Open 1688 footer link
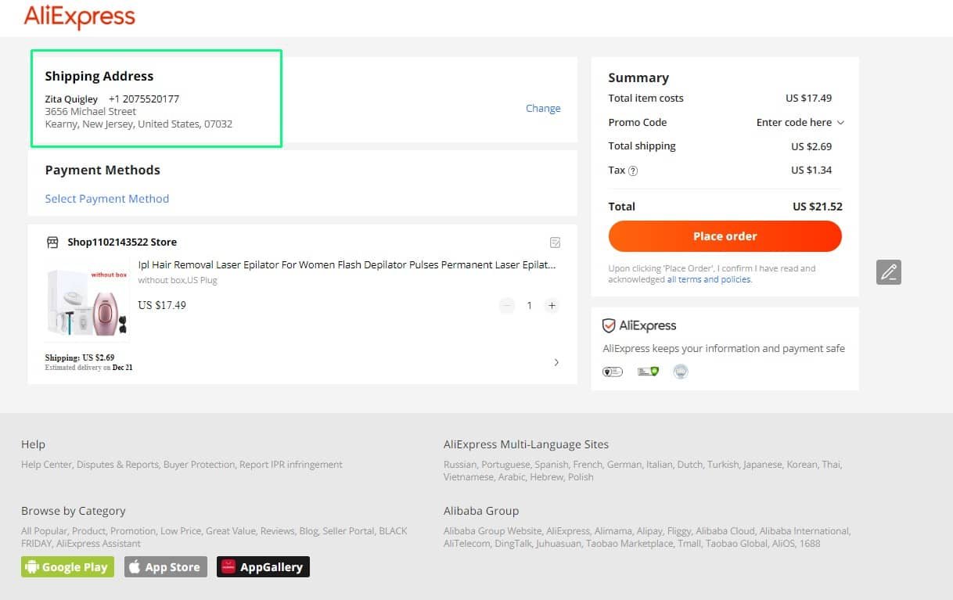Viewport: 953px width, 600px height. [x=810, y=544]
